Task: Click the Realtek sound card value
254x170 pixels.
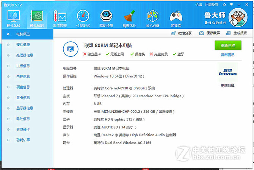Action: click(135, 135)
